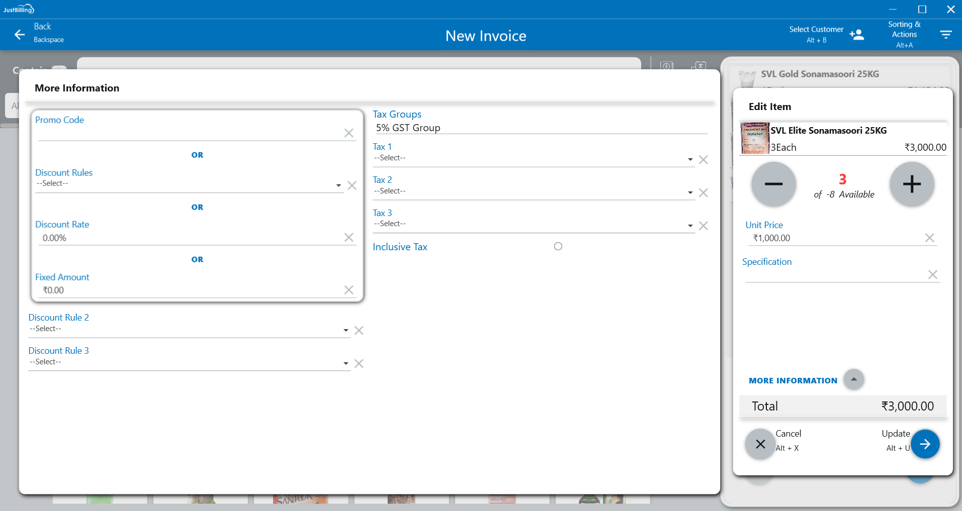Clear the Specification field
The image size is (962, 511).
pos(932,275)
